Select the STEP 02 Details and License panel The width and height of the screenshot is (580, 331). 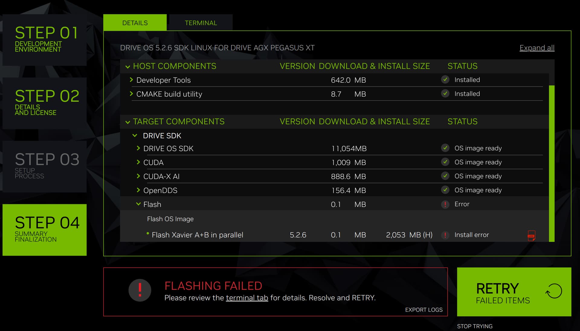tap(45, 102)
